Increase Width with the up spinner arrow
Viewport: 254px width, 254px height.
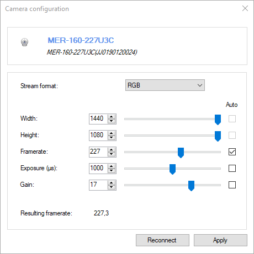[112, 117]
